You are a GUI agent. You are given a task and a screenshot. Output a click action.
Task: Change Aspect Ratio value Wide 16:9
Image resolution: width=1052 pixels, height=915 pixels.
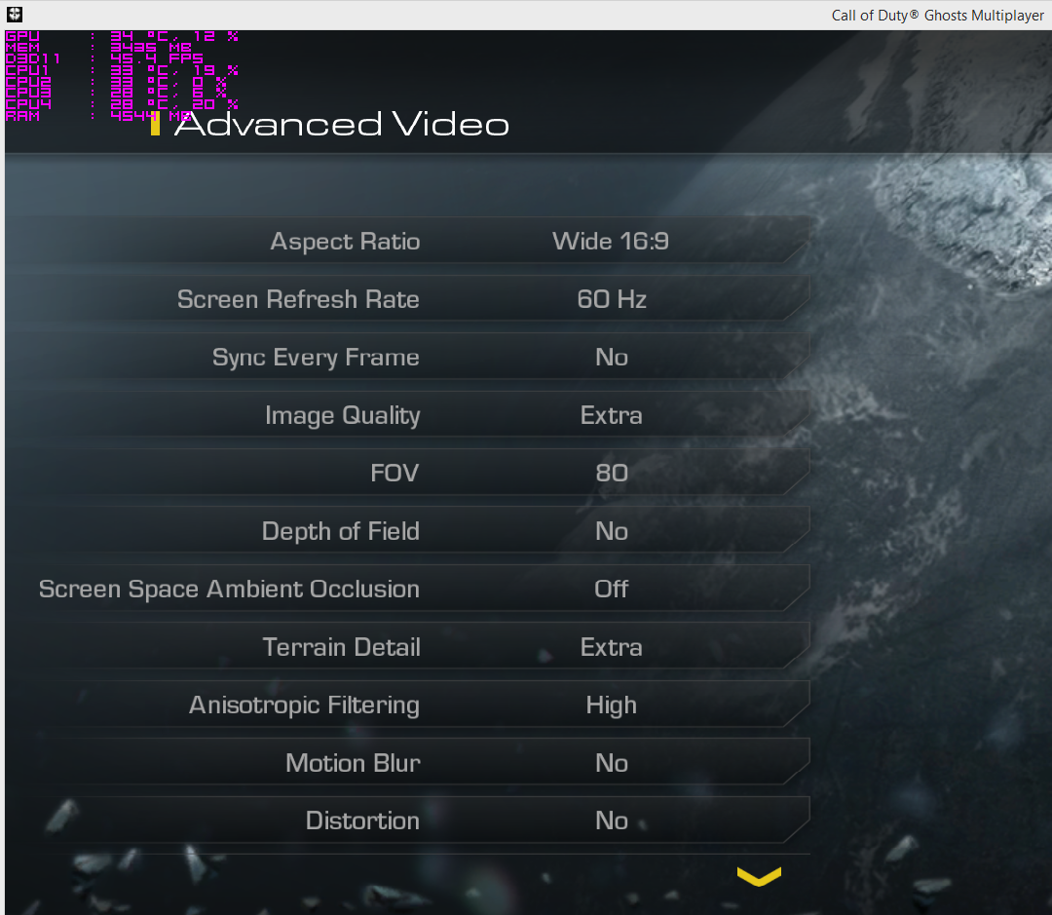(611, 241)
